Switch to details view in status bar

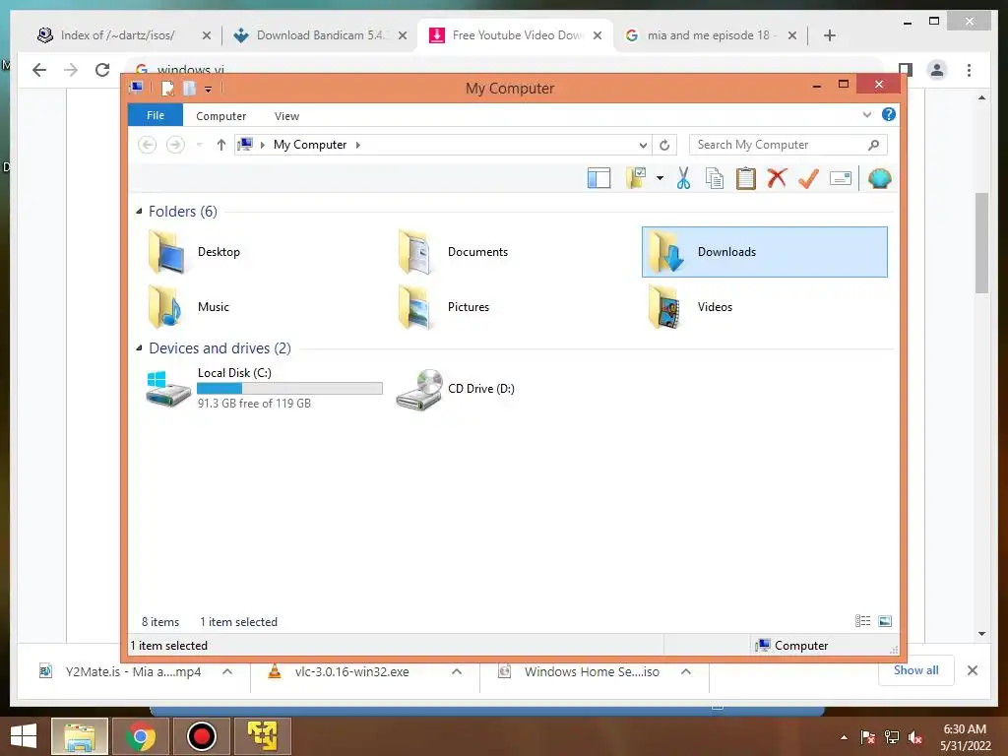click(x=862, y=621)
